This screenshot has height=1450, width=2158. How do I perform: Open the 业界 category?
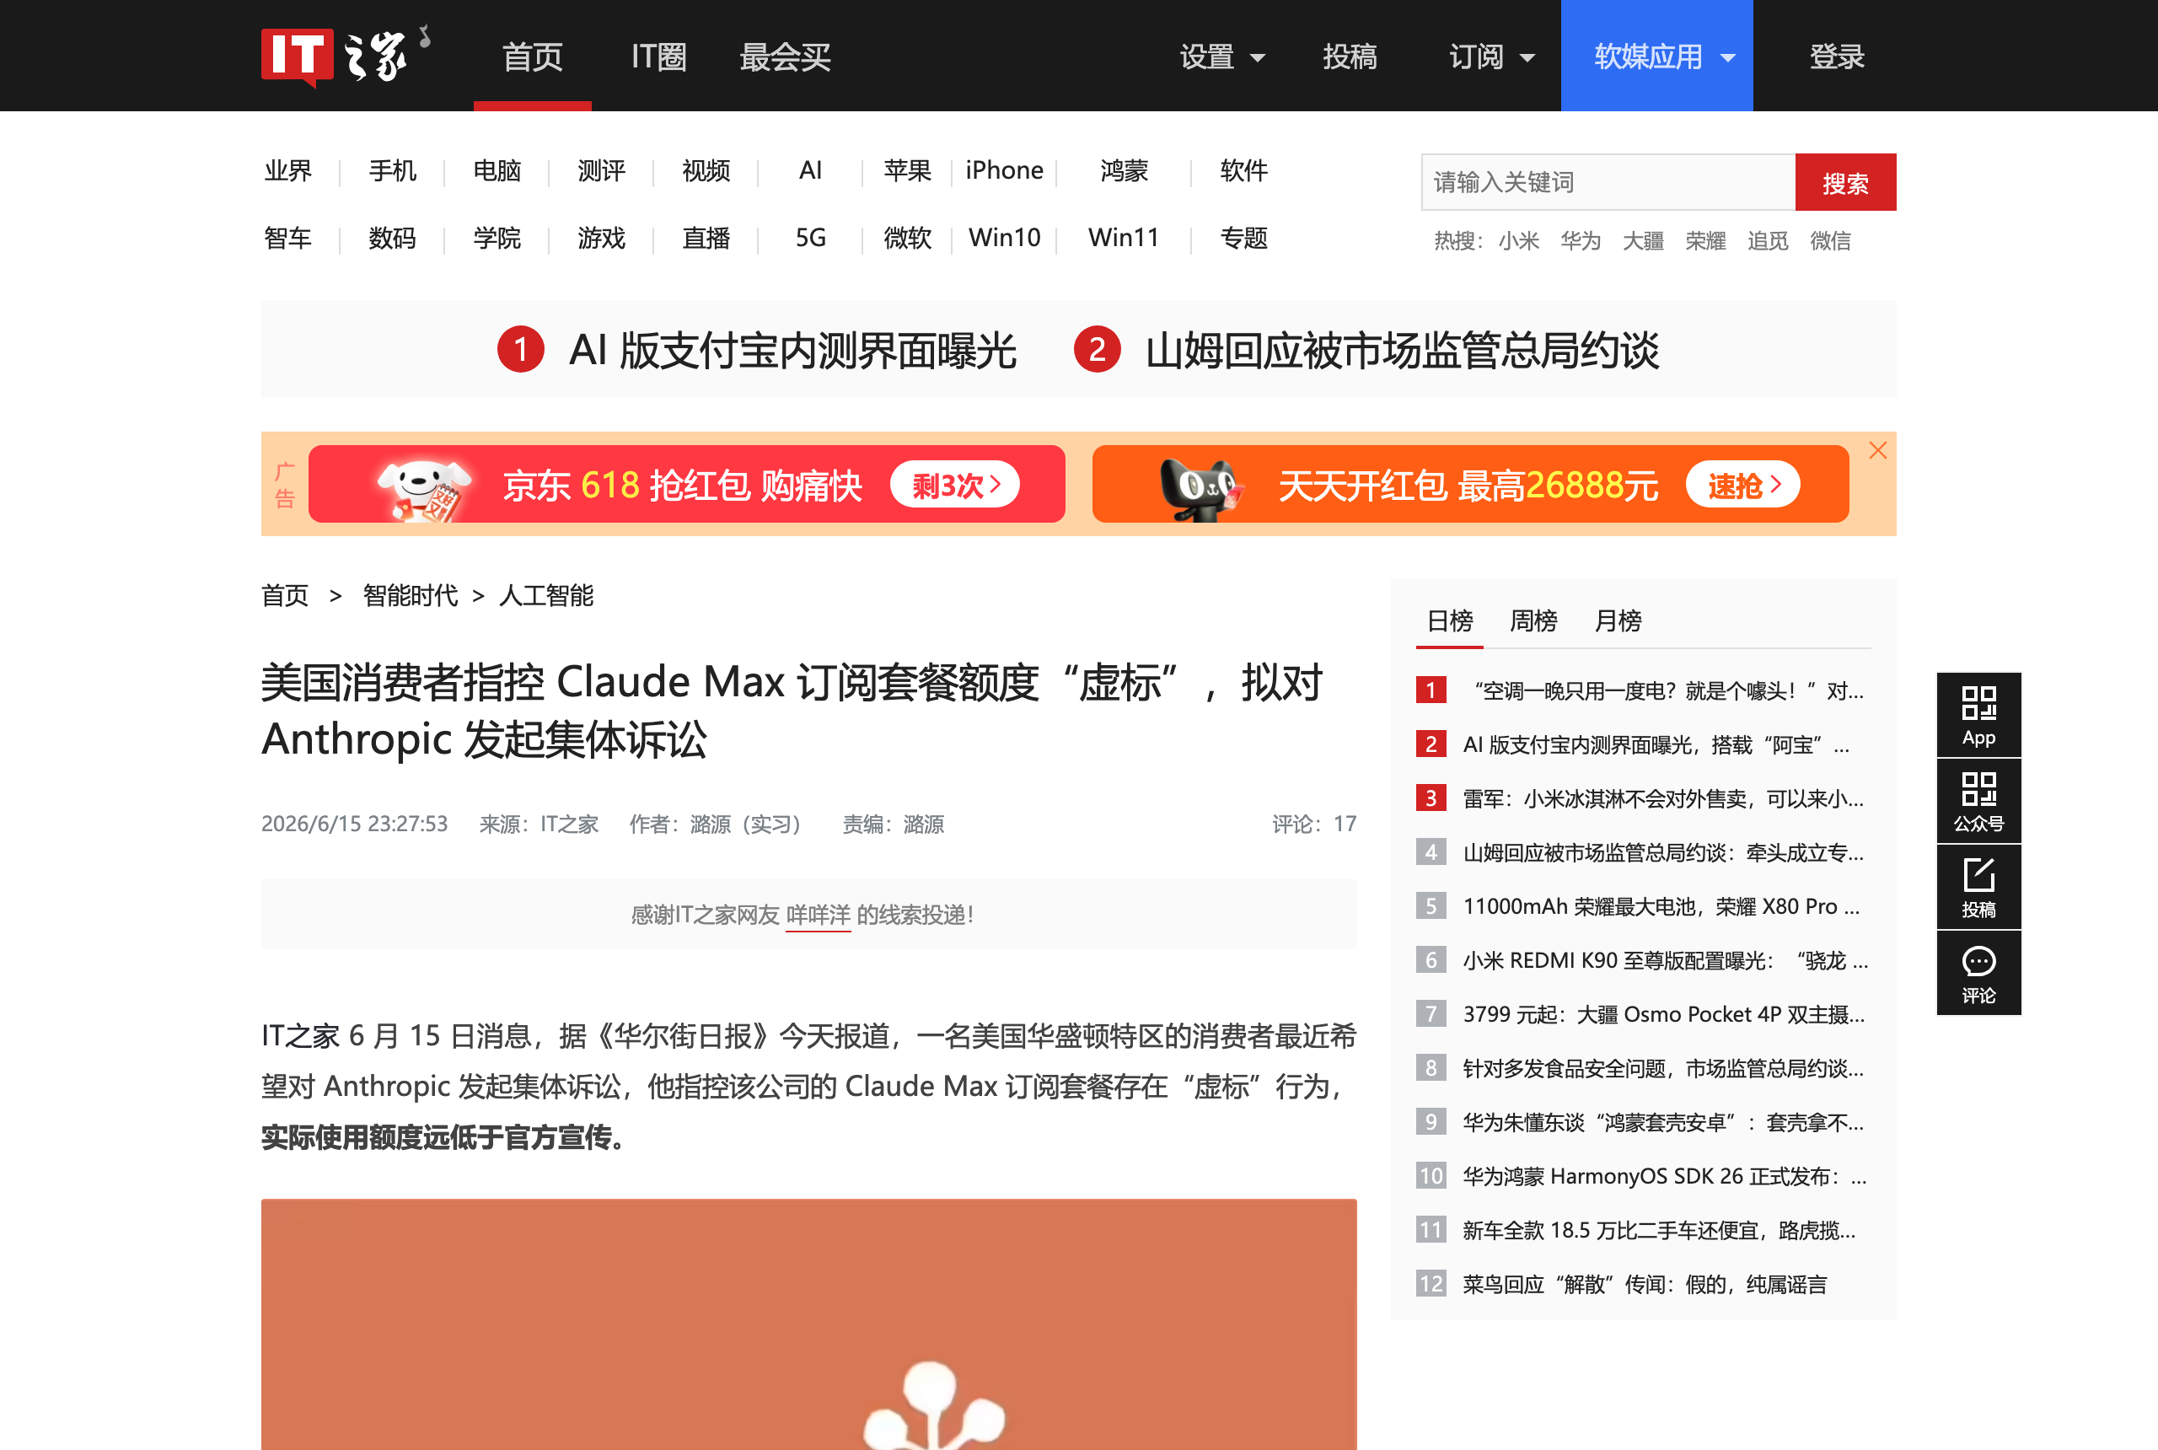pos(287,171)
